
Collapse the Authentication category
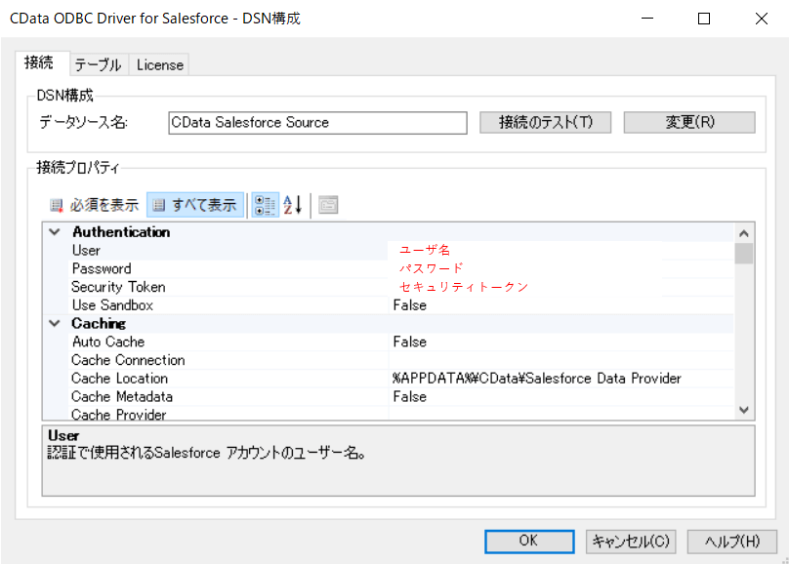point(55,232)
